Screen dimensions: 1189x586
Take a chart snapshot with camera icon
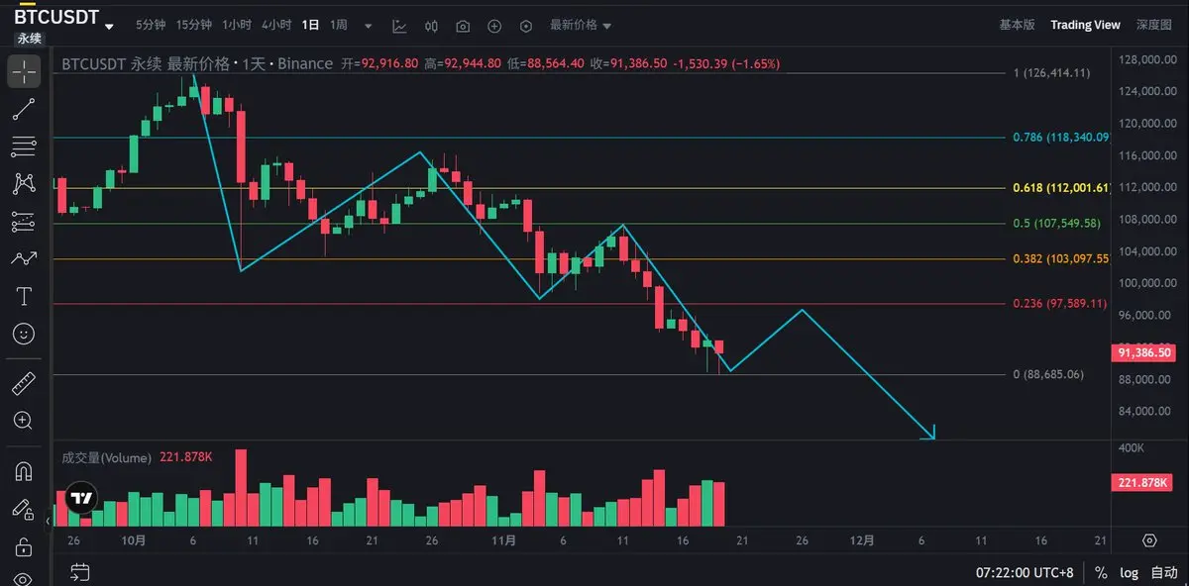tap(463, 26)
